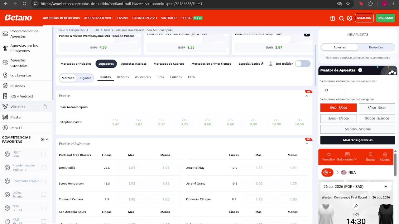Collapse the Puntos market section
Screen dimensions: 399x224
pyautogui.click(x=307, y=96)
